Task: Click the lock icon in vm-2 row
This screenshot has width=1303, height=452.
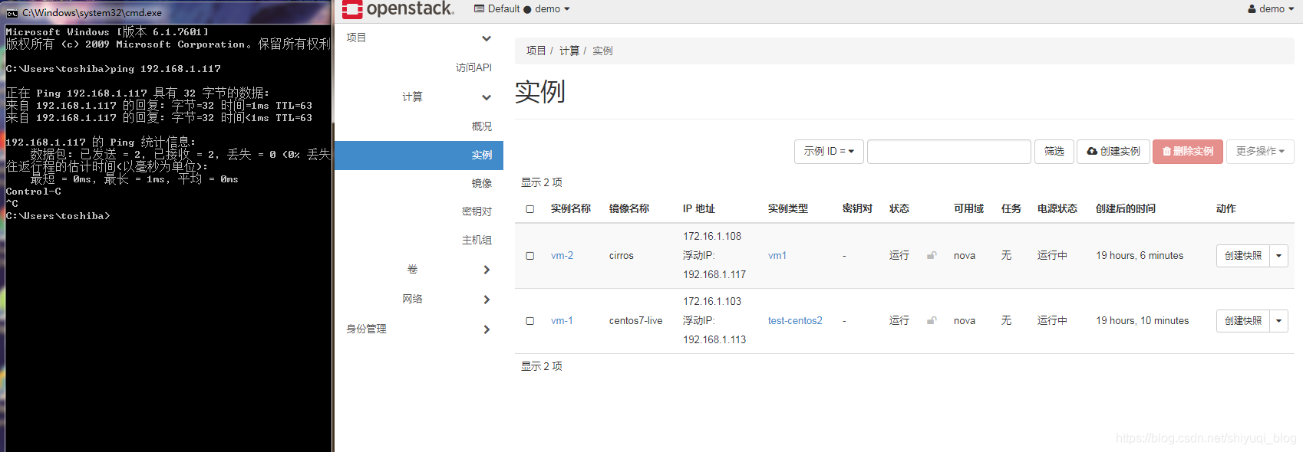Action: coord(932,255)
